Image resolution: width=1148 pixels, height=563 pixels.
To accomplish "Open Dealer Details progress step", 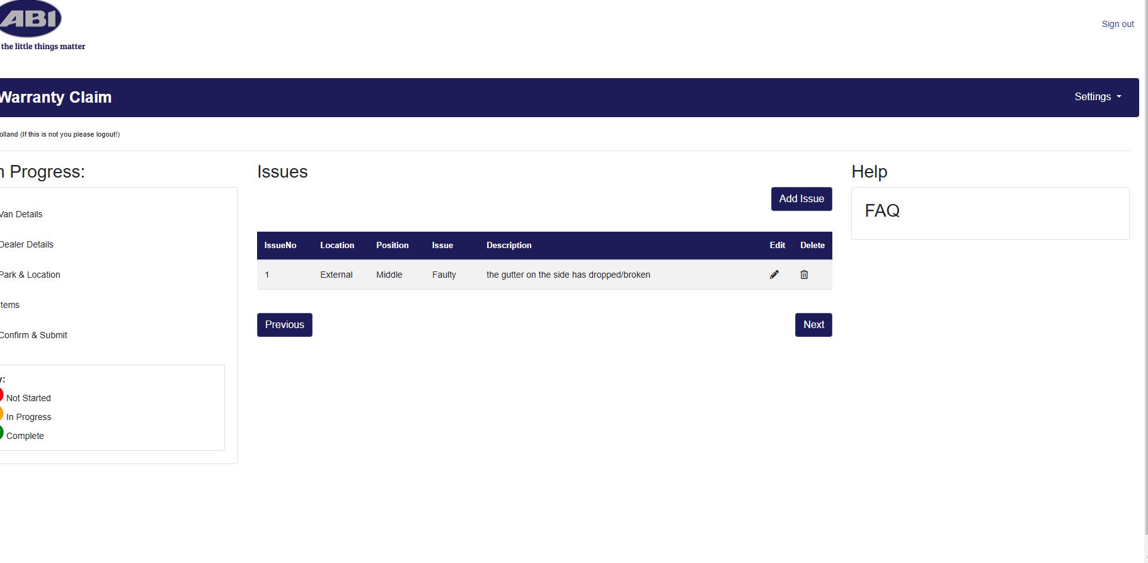I will 26,244.
